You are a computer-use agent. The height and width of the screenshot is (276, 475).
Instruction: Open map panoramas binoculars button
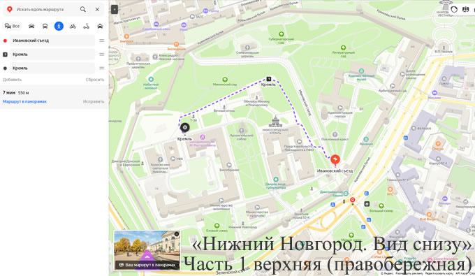(465, 9)
